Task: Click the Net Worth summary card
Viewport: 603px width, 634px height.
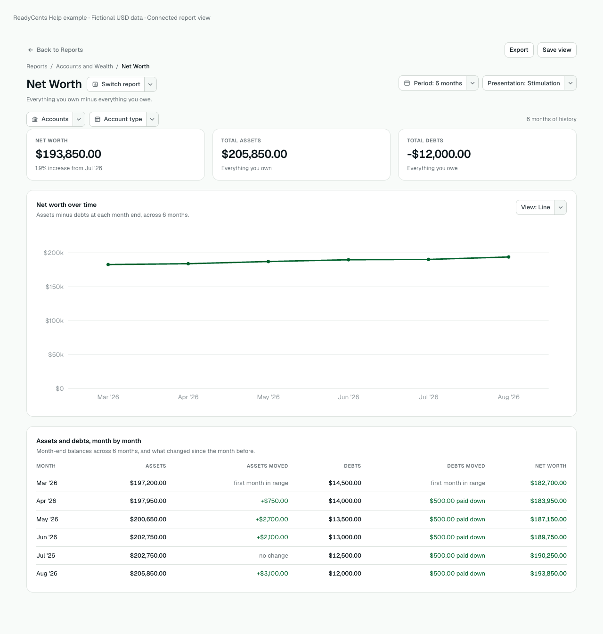Action: (115, 155)
